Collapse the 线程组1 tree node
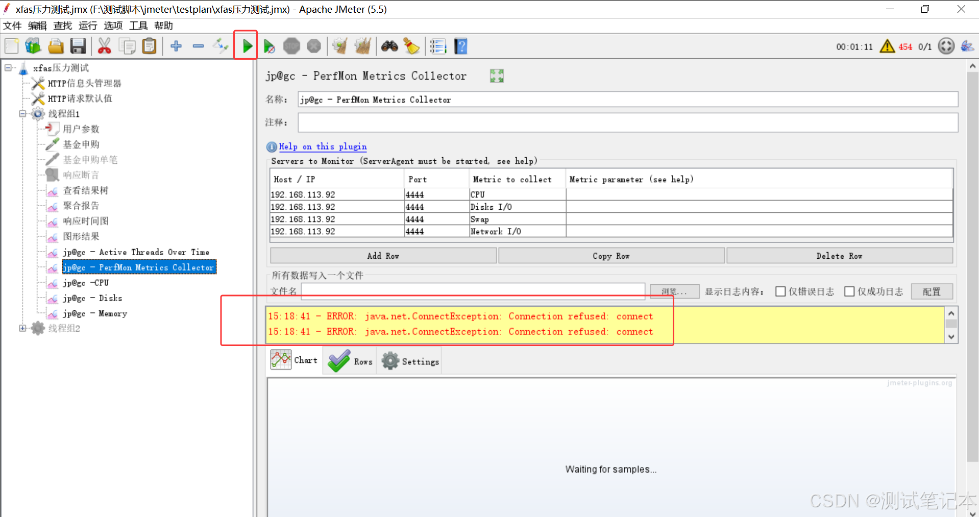 [22, 113]
